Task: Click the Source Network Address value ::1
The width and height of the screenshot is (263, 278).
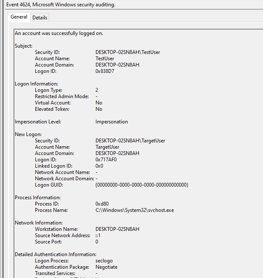Action: (x=98, y=235)
